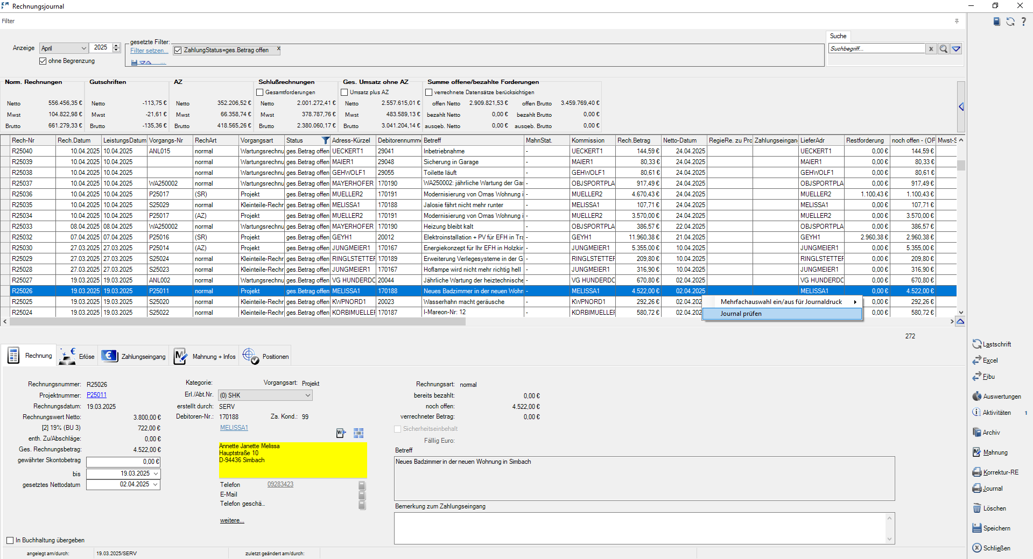1033x559 pixels.
Task: Choose 'Journal prüfen' from the context menu
Action: tap(782, 314)
